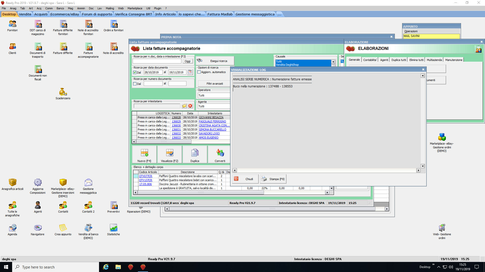Select Vendita DeghiShop in Causale list

(303, 65)
